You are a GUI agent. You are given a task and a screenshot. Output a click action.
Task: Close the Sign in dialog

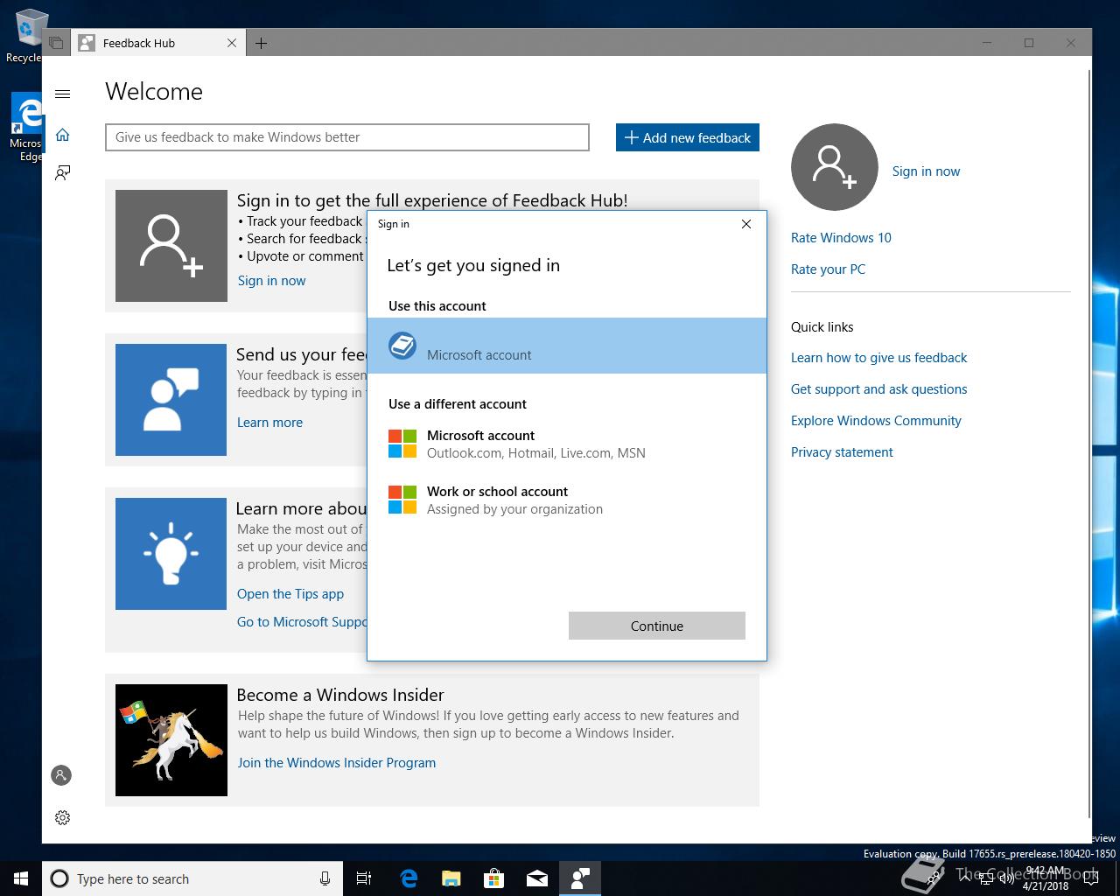point(746,224)
